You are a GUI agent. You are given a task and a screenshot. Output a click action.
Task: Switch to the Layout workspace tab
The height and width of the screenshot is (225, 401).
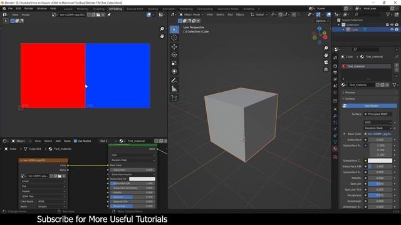click(x=68, y=9)
